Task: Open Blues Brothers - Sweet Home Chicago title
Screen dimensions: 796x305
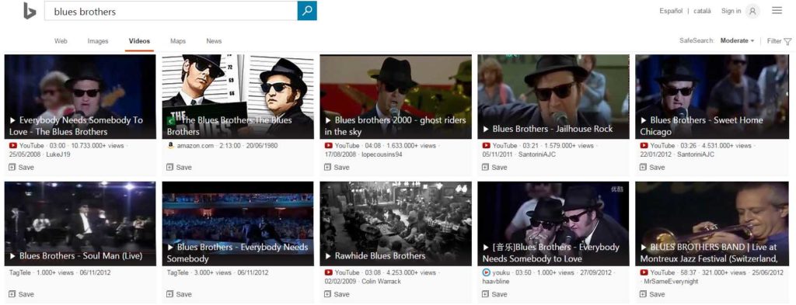Action: pos(702,127)
